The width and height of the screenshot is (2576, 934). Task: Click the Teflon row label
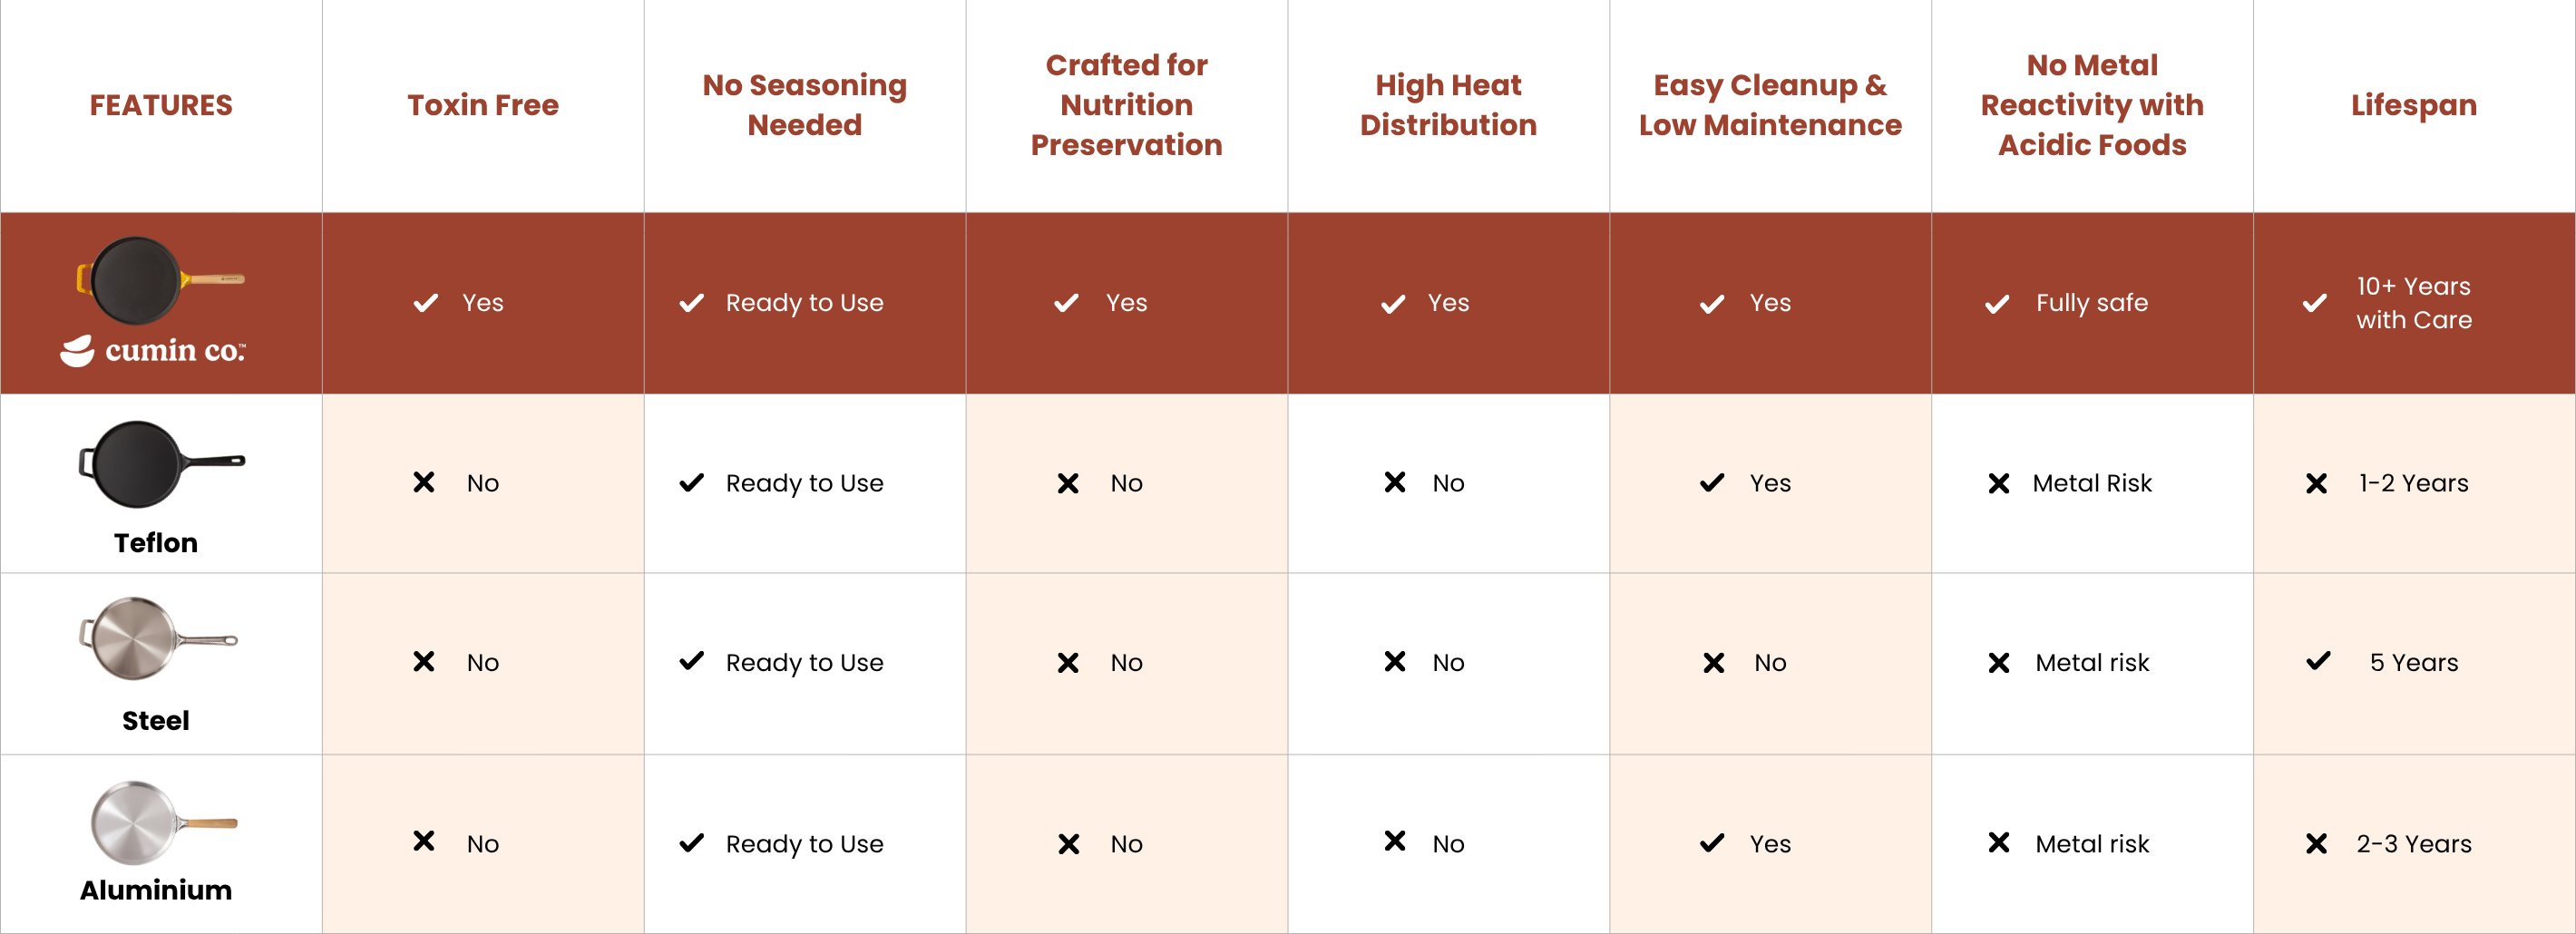[x=156, y=543]
